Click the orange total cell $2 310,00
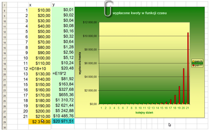 click(40, 122)
